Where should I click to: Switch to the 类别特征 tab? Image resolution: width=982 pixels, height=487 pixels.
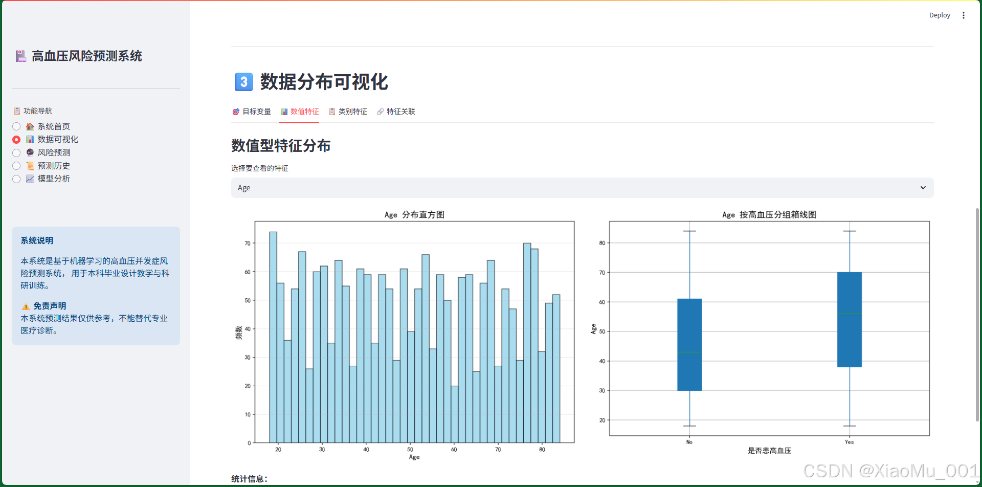click(348, 112)
